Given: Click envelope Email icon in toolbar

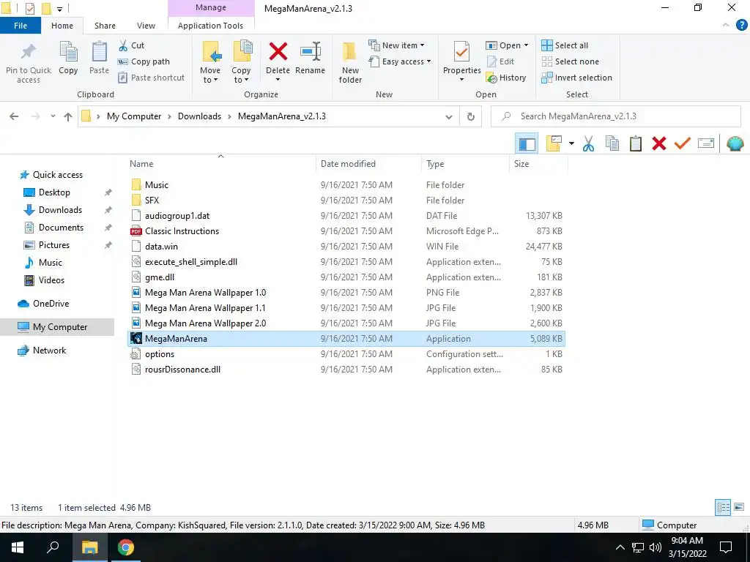Looking at the screenshot, I should (x=705, y=143).
